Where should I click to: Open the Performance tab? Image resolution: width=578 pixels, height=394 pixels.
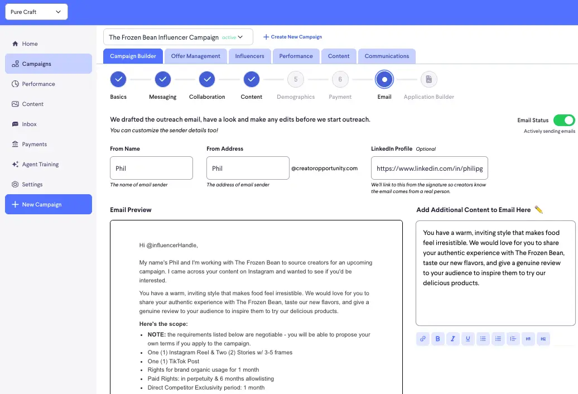(296, 56)
